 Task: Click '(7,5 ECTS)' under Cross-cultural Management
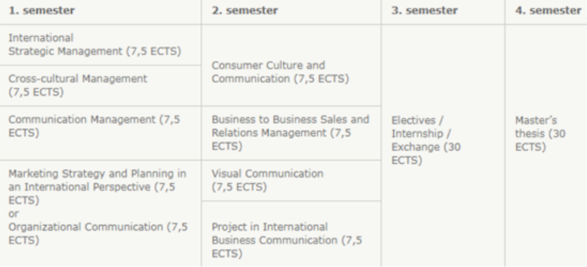coord(36,92)
